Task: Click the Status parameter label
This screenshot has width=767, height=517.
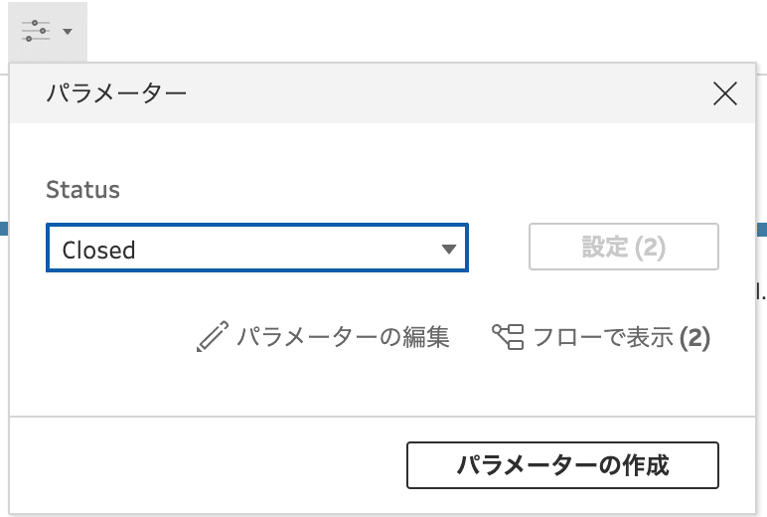Action: [x=82, y=190]
